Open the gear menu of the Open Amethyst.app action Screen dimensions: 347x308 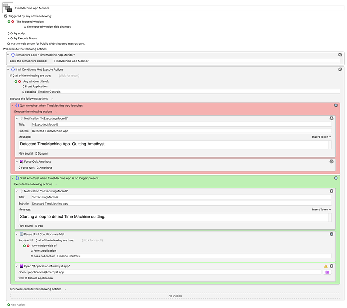pos(331,266)
